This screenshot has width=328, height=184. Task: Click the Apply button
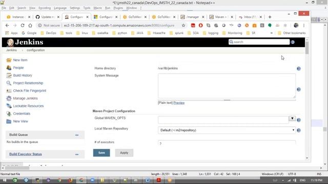click(x=124, y=153)
